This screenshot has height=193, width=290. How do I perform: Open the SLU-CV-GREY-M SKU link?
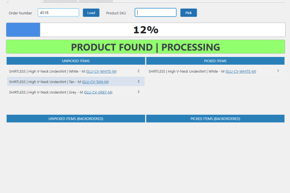(x=98, y=92)
